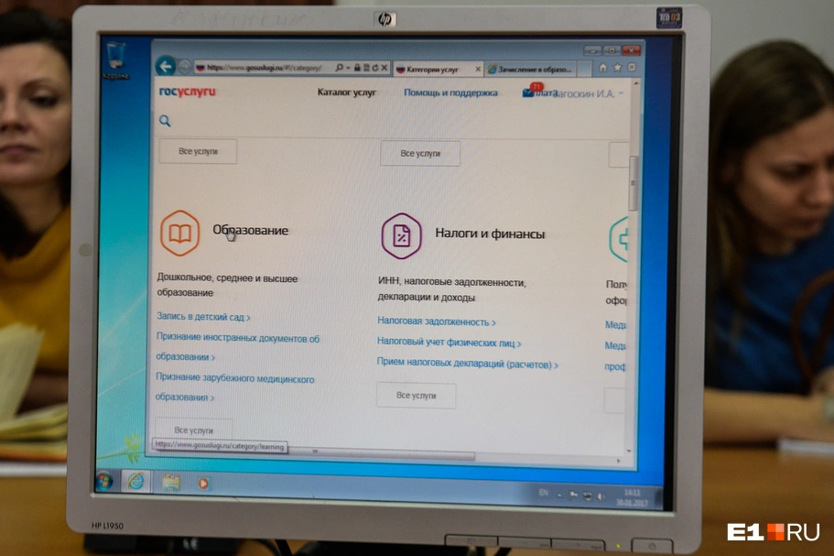Screen dimensions: 834x556
Task: Click the scroll down arrow
Action: pos(629,452)
